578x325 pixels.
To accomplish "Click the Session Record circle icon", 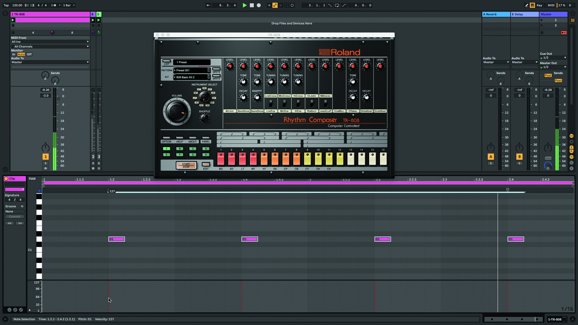I will tap(292, 5).
